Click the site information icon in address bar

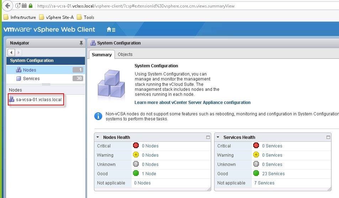[x=18, y=6]
